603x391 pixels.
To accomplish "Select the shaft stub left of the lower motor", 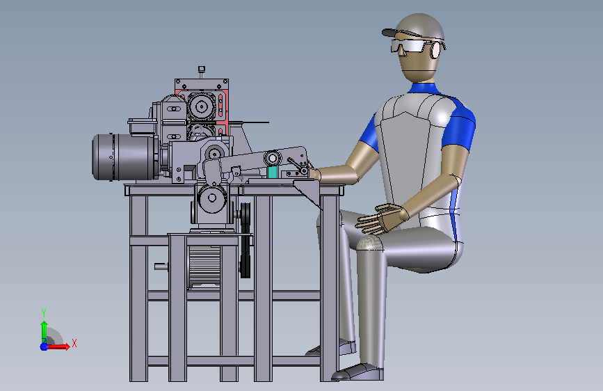I will 161,266.
